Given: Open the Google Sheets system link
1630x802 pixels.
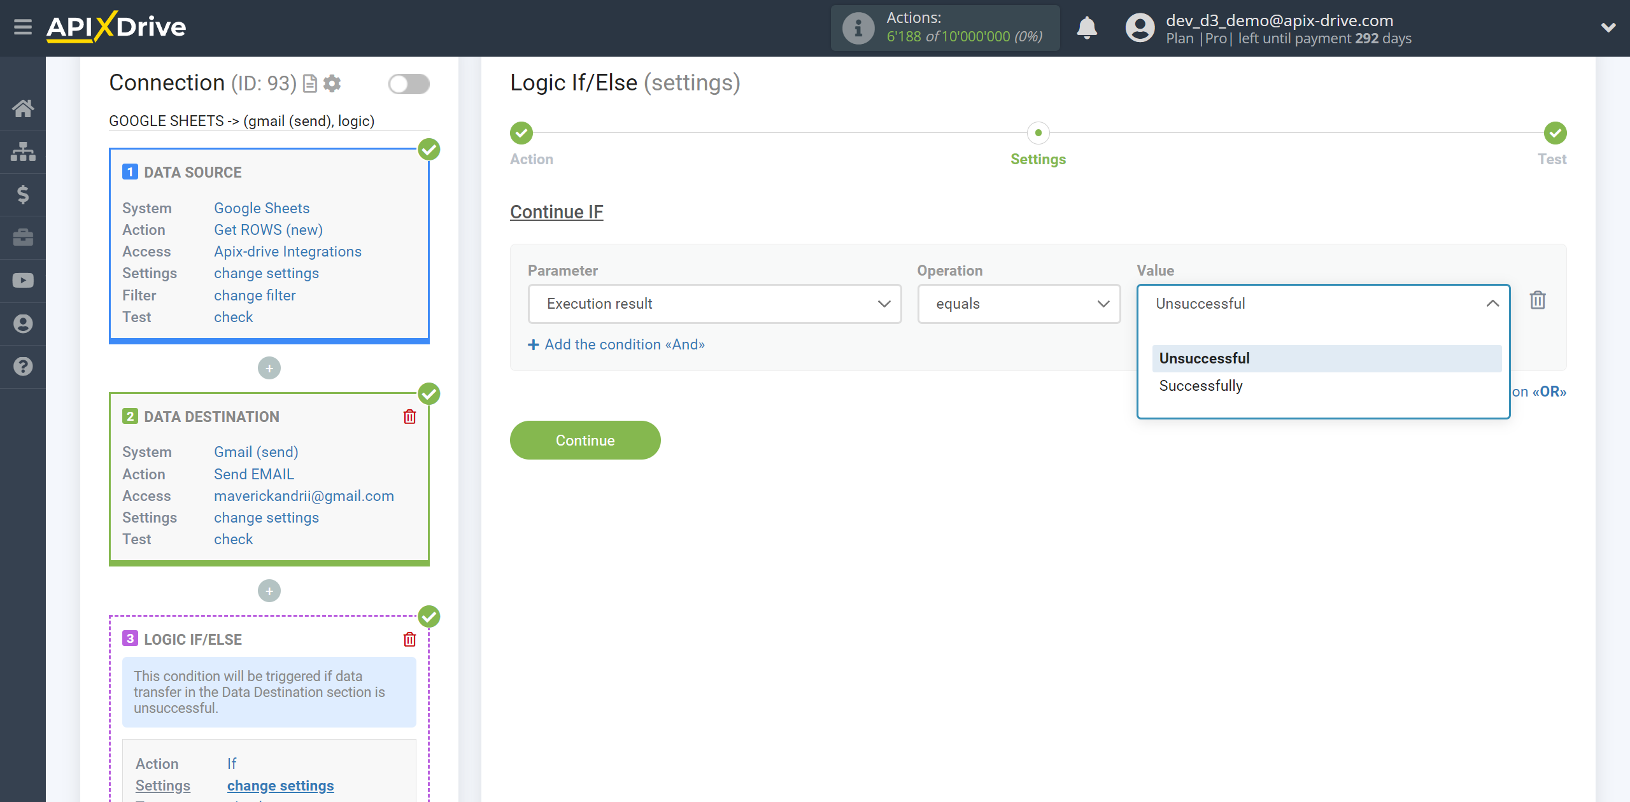Looking at the screenshot, I should click(x=262, y=208).
